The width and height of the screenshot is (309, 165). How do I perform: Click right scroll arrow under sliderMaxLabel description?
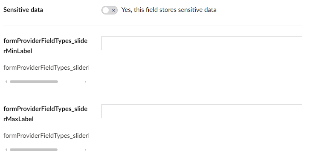[x=85, y=150]
